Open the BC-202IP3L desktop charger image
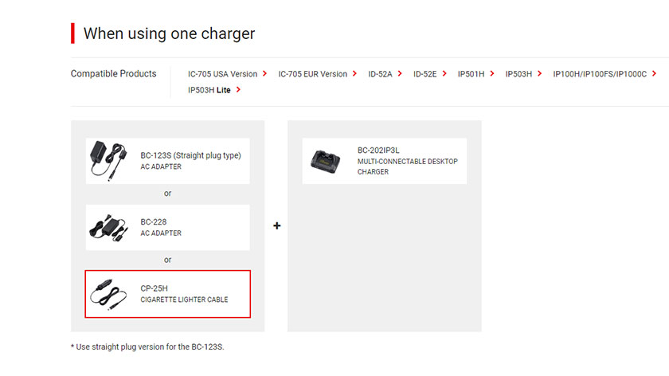 tap(326, 162)
